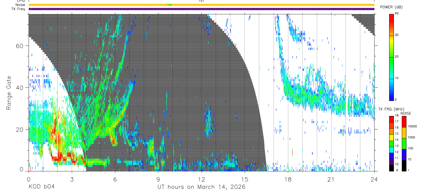This screenshot has width=421, height=194.
Task: Click the '40' tick on the power scale
Action: point(397,13)
